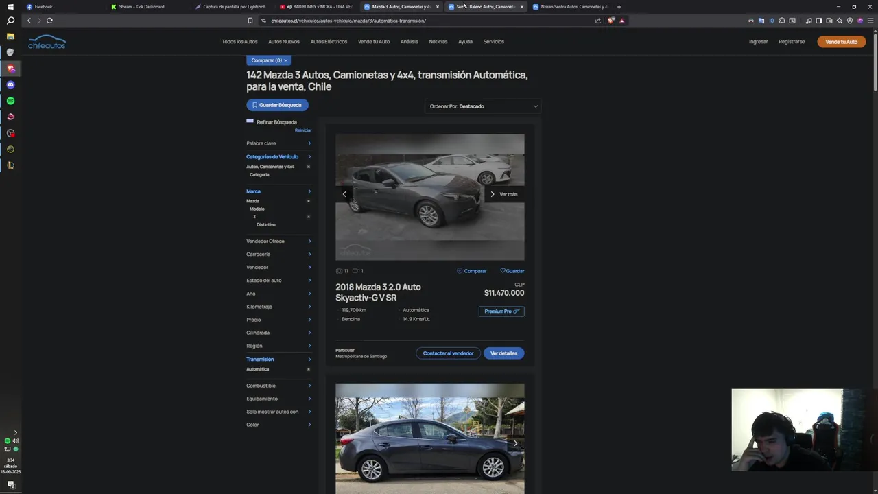Expand the Palabra clave filter

coord(279,143)
